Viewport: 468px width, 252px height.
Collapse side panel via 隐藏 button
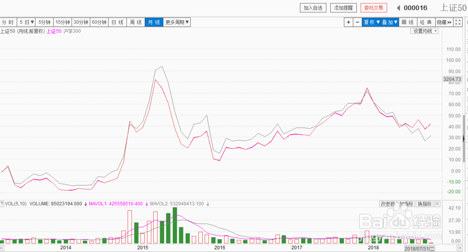pyautogui.click(x=444, y=22)
